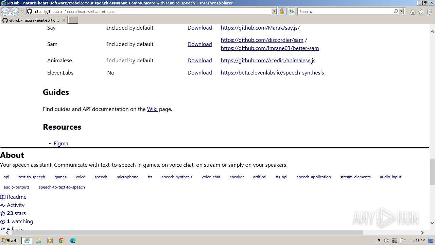Click the horizontal scrollbar left arrow
The image size is (435, 245).
[x=7, y=233]
